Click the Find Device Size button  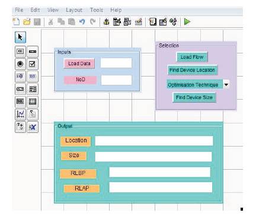point(194,97)
